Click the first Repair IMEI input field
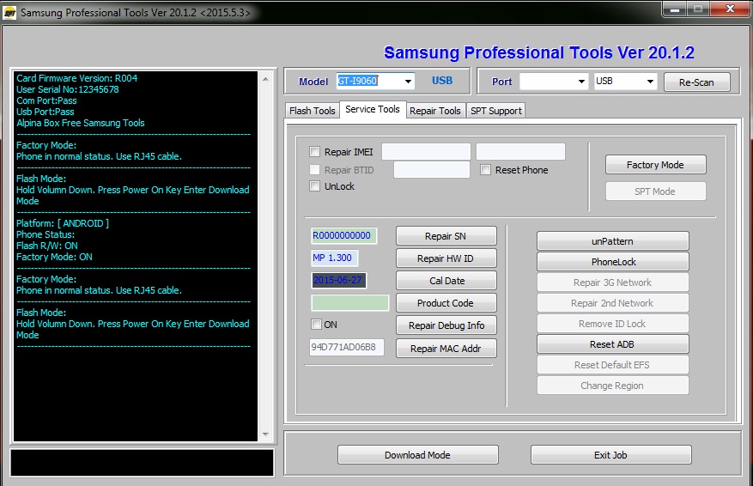This screenshot has width=753, height=486. [426, 151]
